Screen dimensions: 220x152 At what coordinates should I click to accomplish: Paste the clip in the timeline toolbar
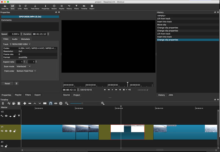tap(19, 103)
